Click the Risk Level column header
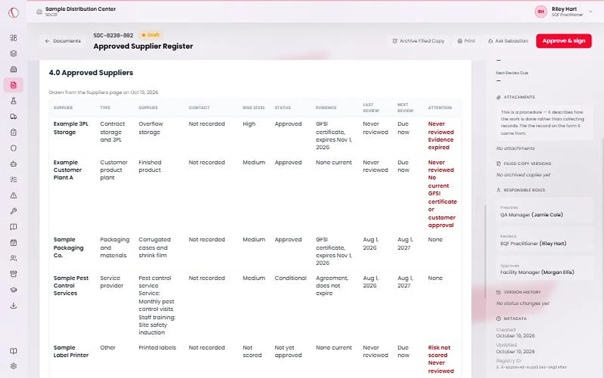This screenshot has width=604, height=378. coord(254,108)
